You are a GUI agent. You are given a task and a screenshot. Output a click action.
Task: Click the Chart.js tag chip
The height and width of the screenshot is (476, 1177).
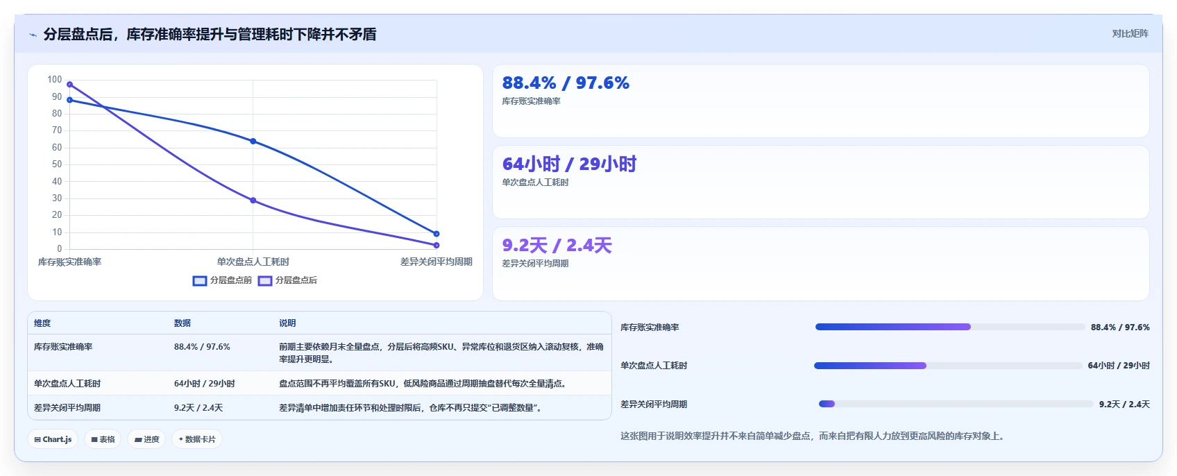(53, 439)
